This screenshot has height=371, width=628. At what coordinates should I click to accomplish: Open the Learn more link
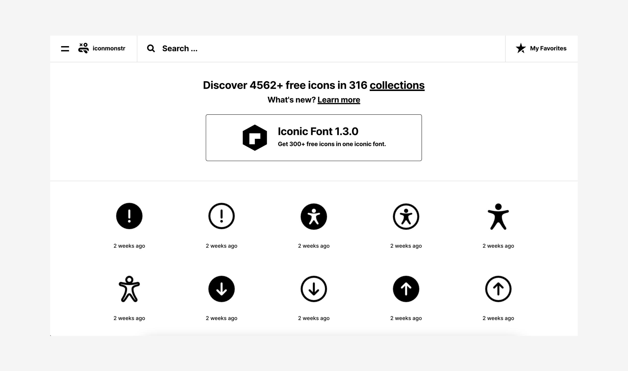tap(339, 100)
